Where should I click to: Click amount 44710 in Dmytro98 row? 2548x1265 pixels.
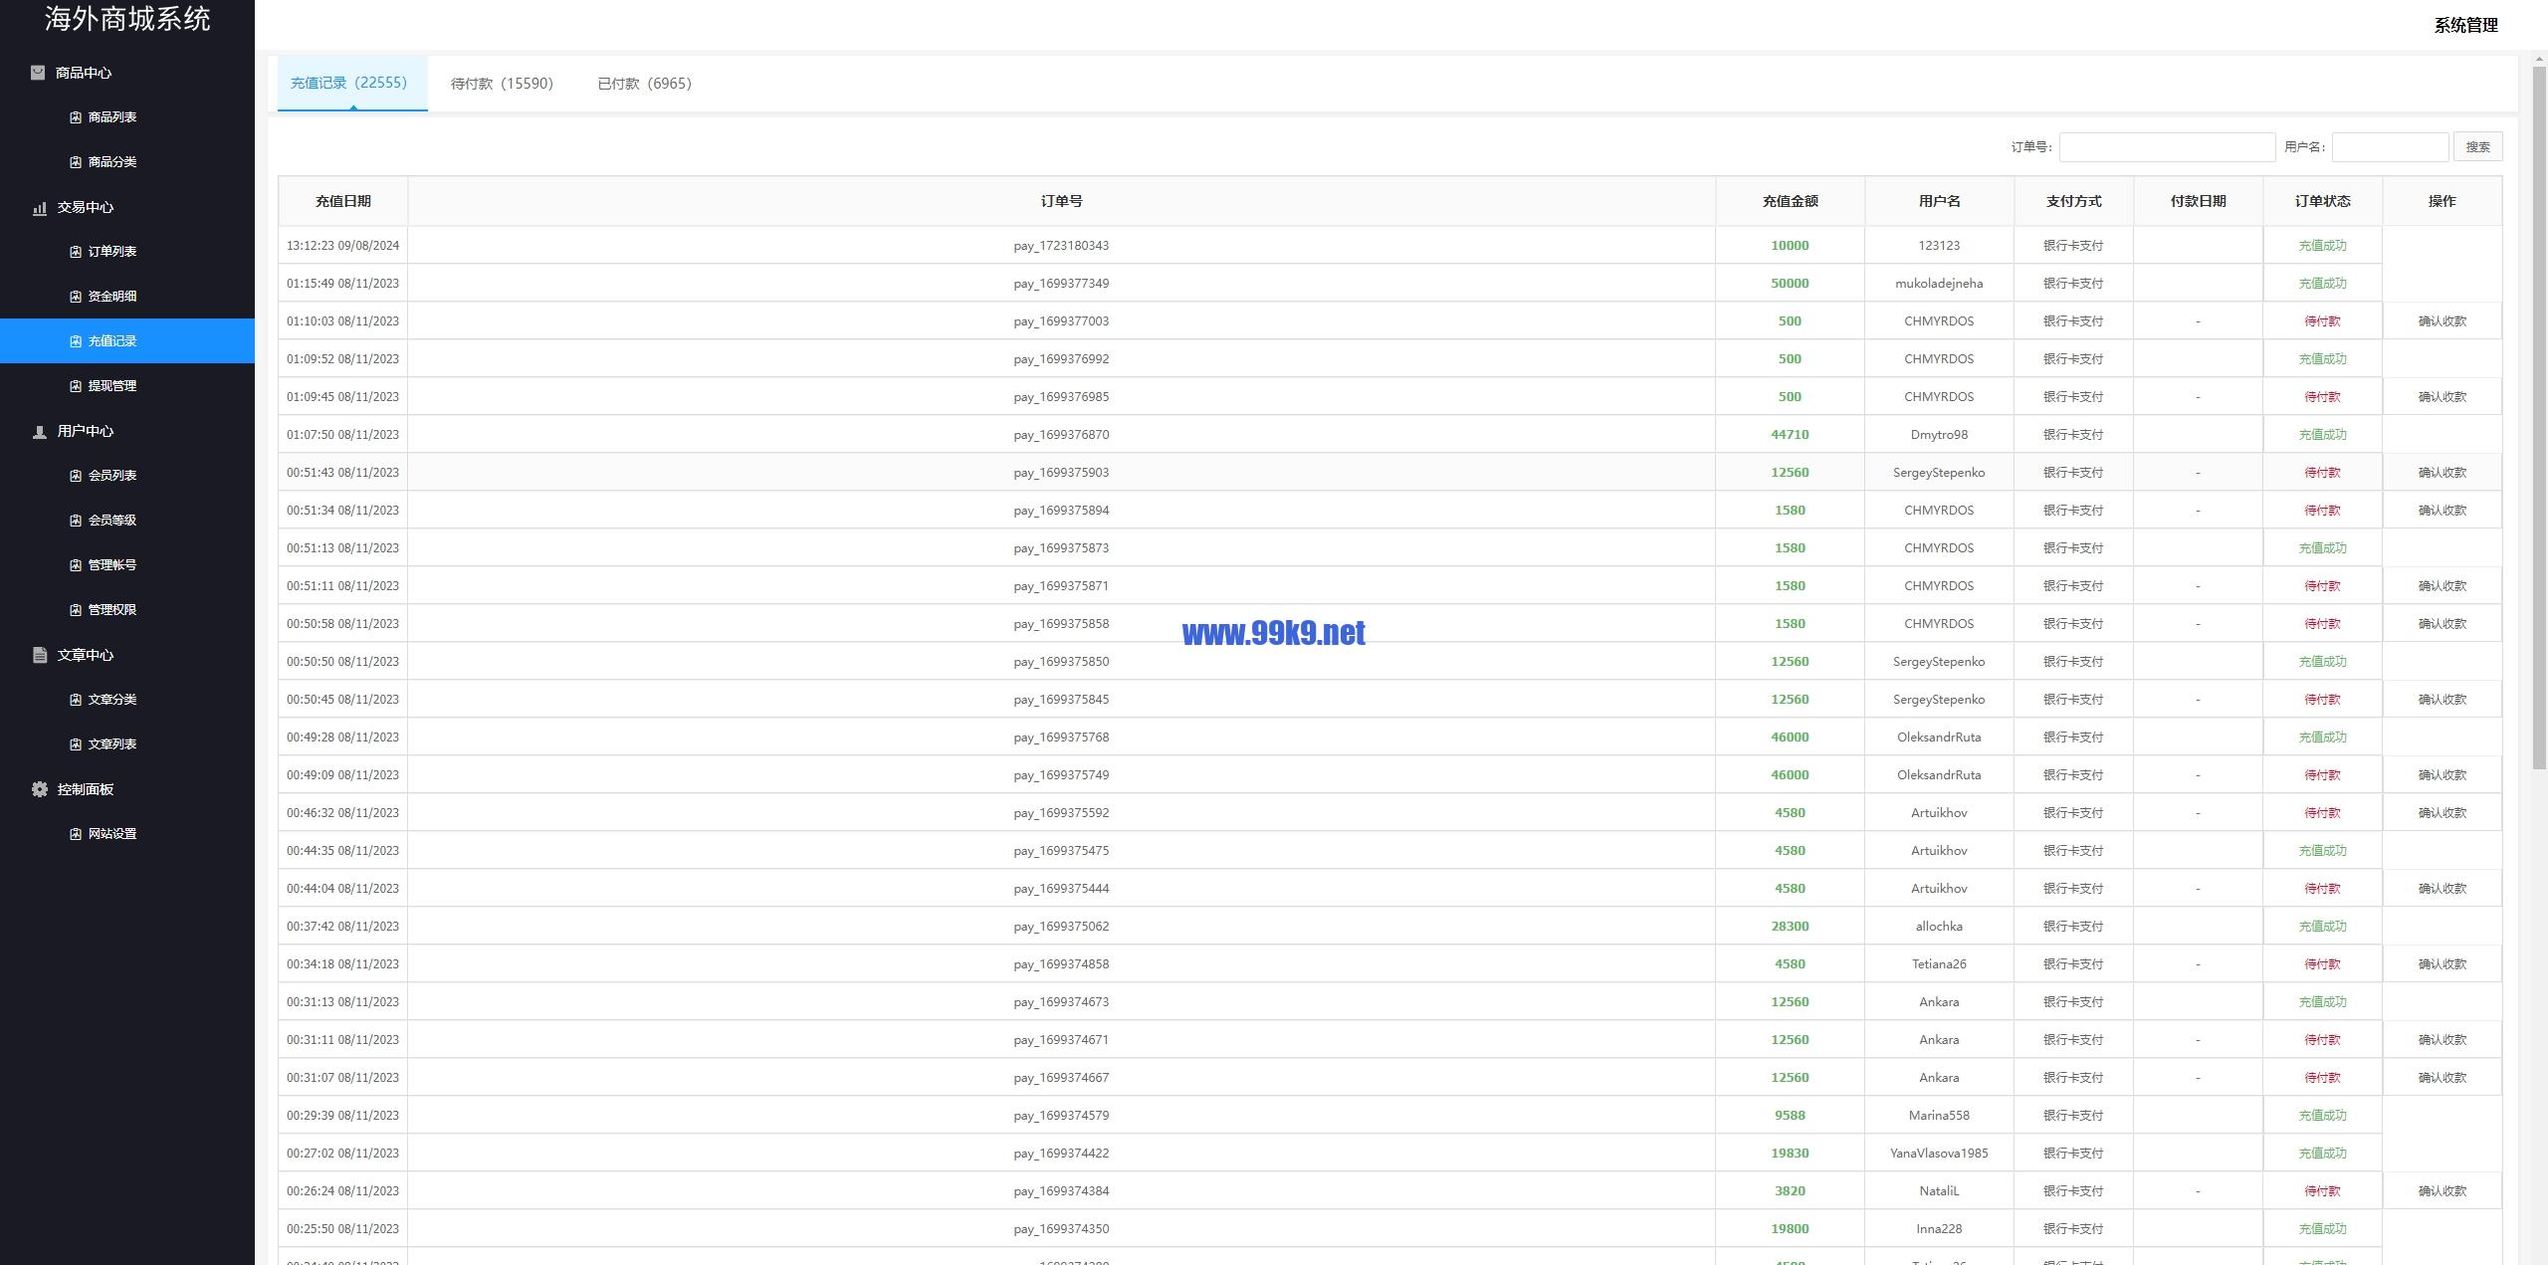[1790, 435]
